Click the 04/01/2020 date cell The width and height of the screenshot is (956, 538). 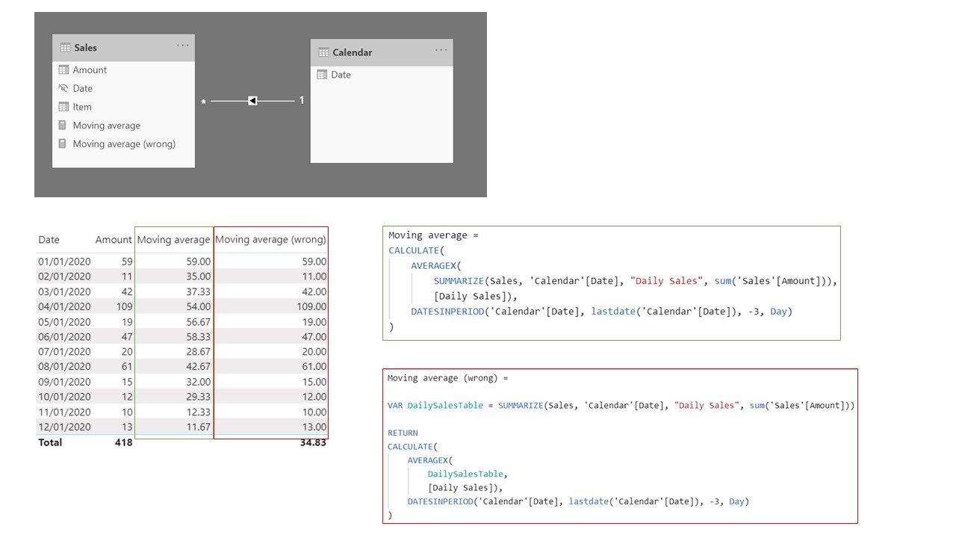[64, 306]
